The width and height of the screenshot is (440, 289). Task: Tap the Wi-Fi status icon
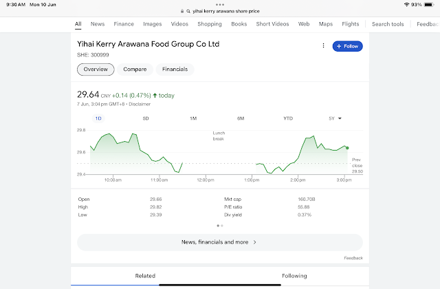click(404, 4)
